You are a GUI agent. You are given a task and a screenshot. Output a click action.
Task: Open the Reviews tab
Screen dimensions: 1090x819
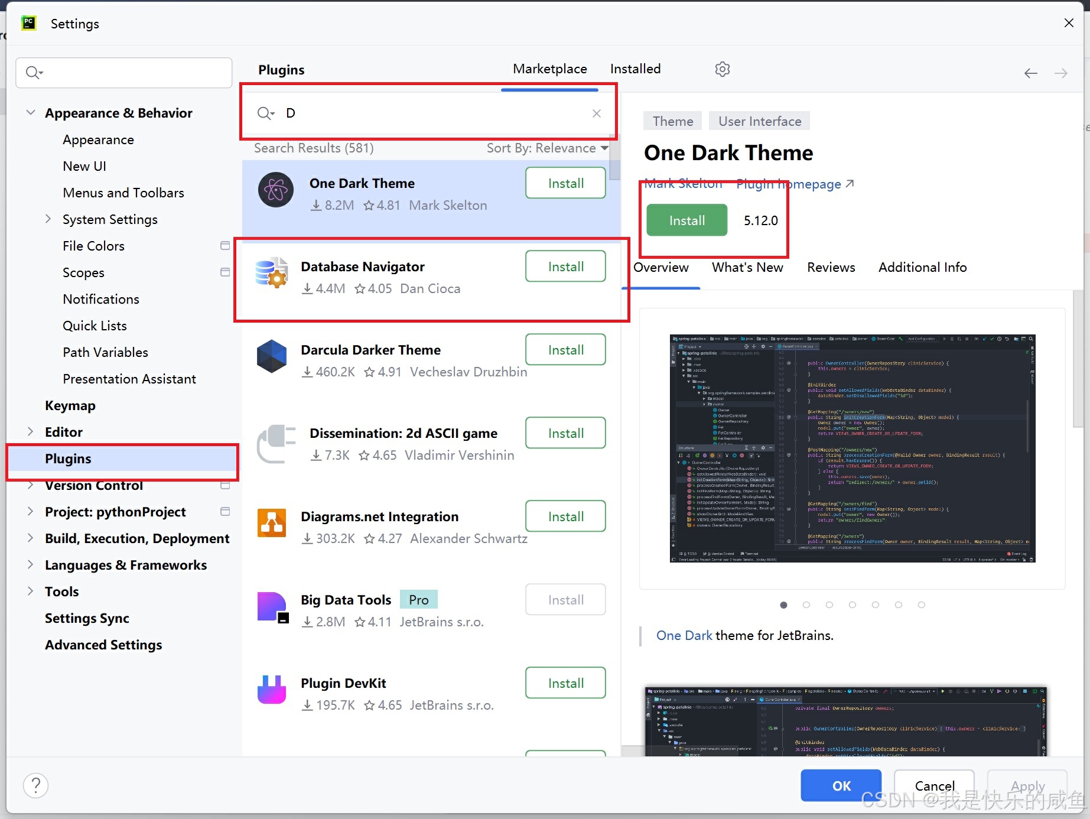831,268
